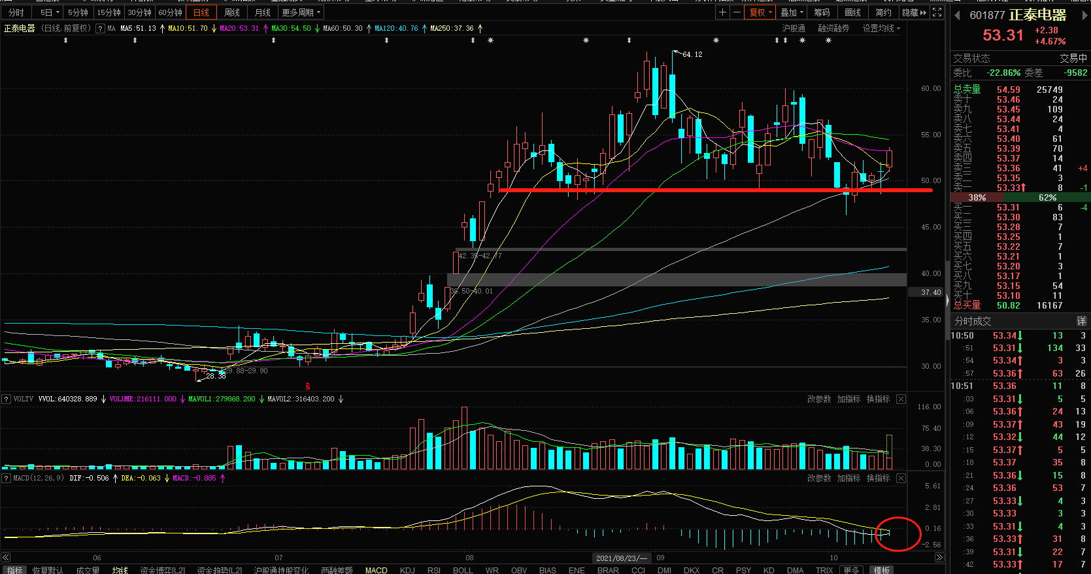Viewport: 1091px width, 574px height.
Task: Open 更多 indicators list
Action: (850, 570)
